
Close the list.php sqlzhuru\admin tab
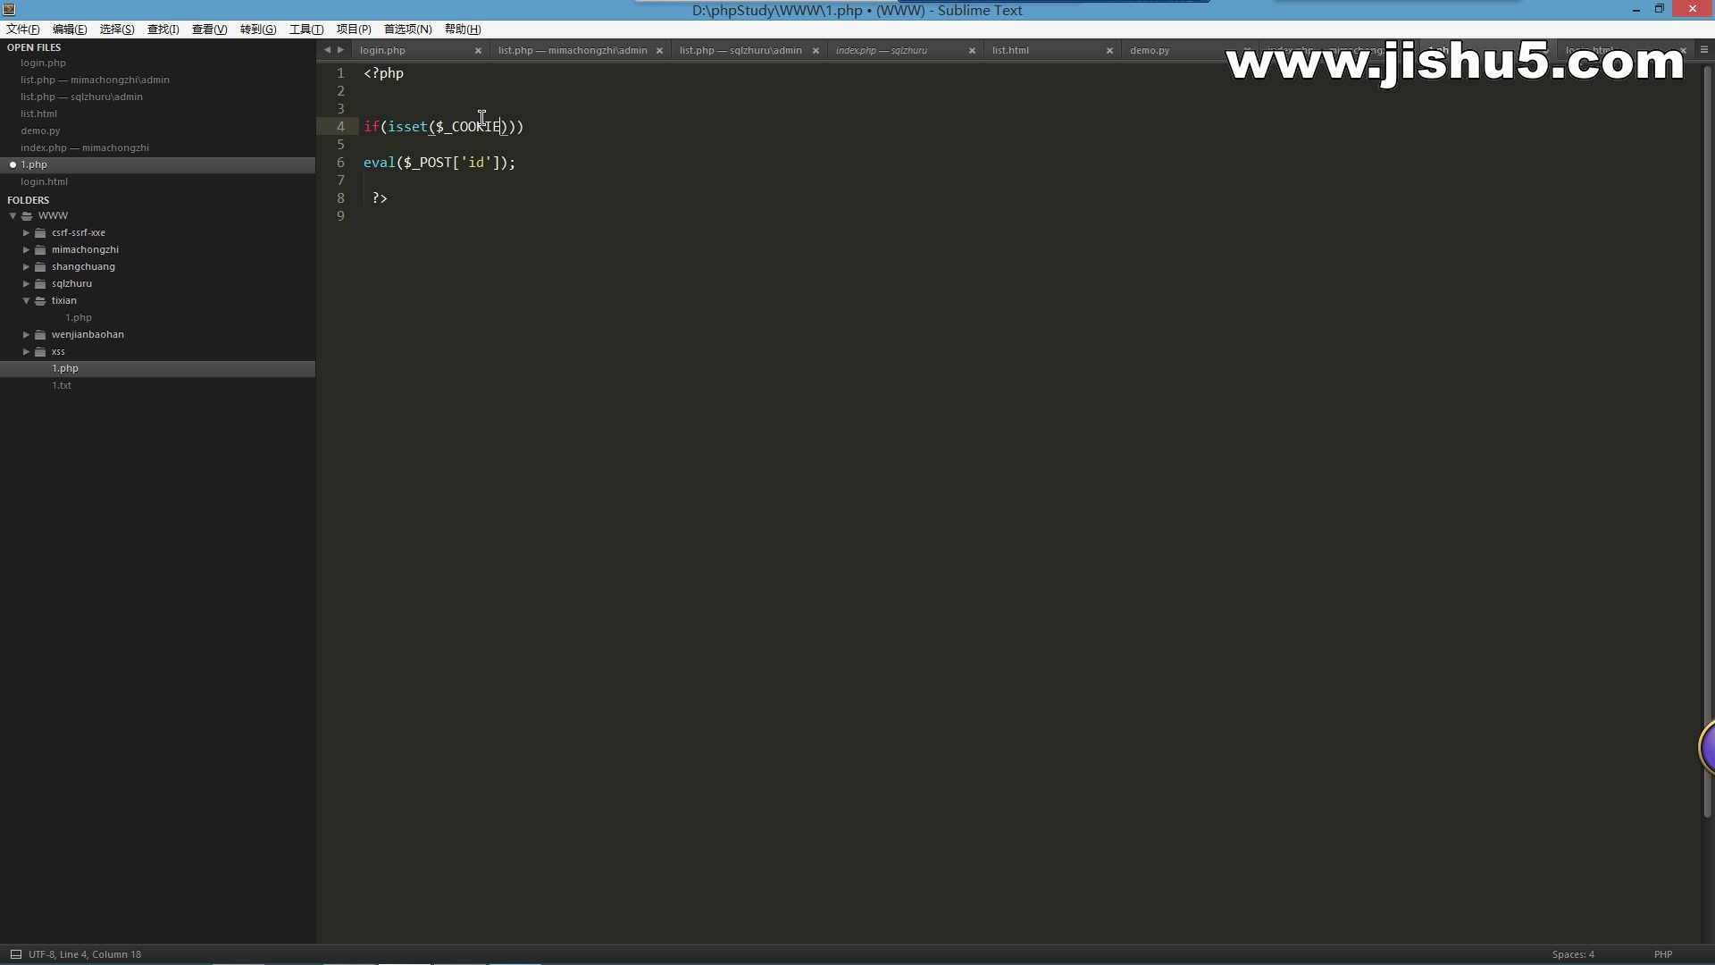pyautogui.click(x=816, y=51)
